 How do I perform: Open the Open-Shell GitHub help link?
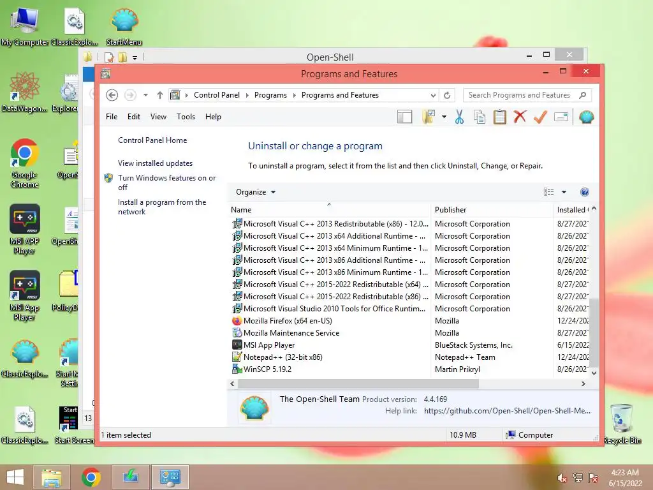tap(507, 411)
